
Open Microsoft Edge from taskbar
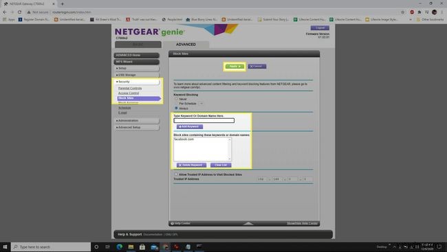[x=120, y=247]
